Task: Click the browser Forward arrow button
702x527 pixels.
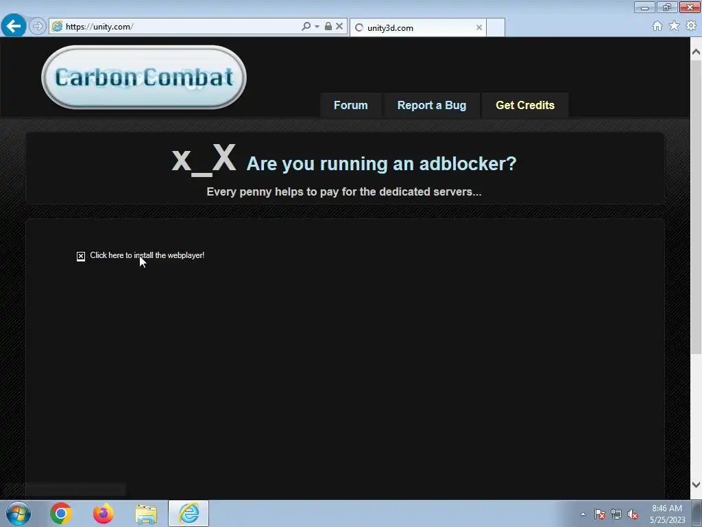Action: point(38,27)
